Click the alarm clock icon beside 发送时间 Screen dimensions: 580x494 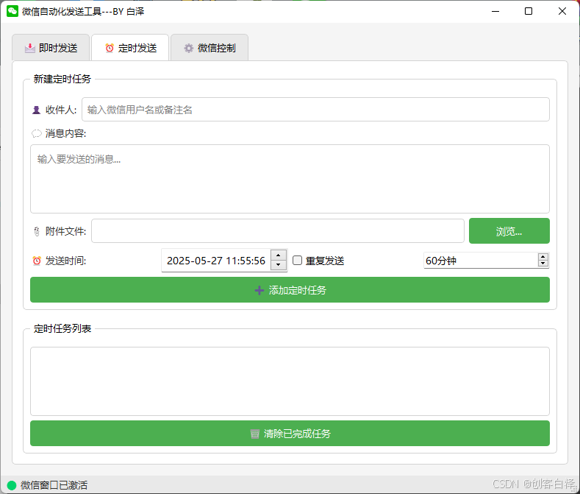point(37,261)
